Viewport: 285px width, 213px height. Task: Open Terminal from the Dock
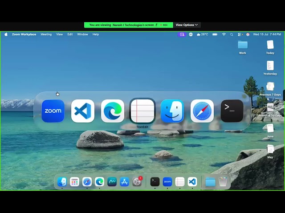pos(155,181)
